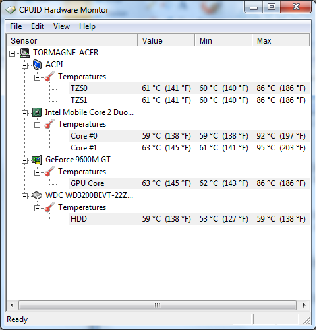
Task: Click the Intel Mobile Core 2 Duo chip icon
Action: [x=37, y=112]
